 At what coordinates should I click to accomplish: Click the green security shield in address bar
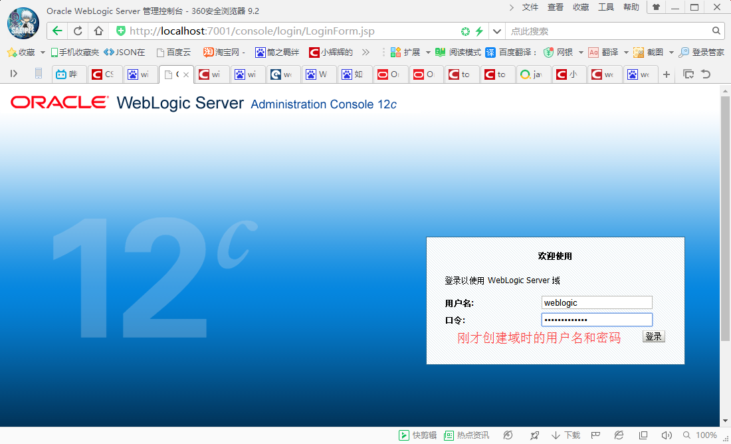121,31
